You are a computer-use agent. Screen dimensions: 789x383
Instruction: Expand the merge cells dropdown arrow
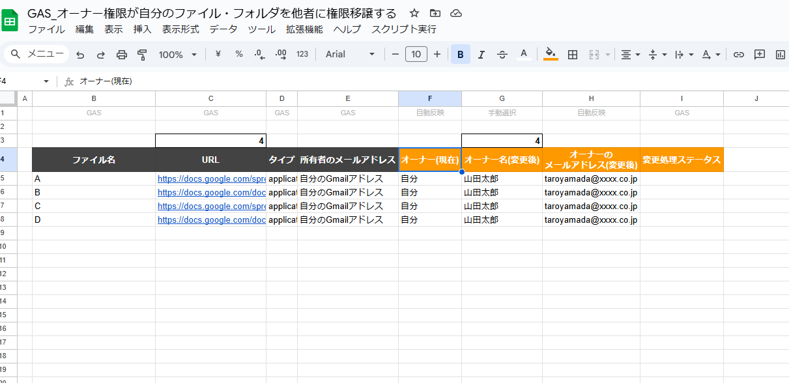tap(608, 55)
